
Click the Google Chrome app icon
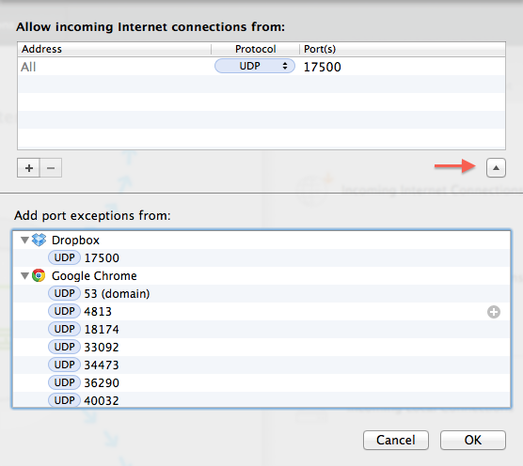tap(39, 275)
